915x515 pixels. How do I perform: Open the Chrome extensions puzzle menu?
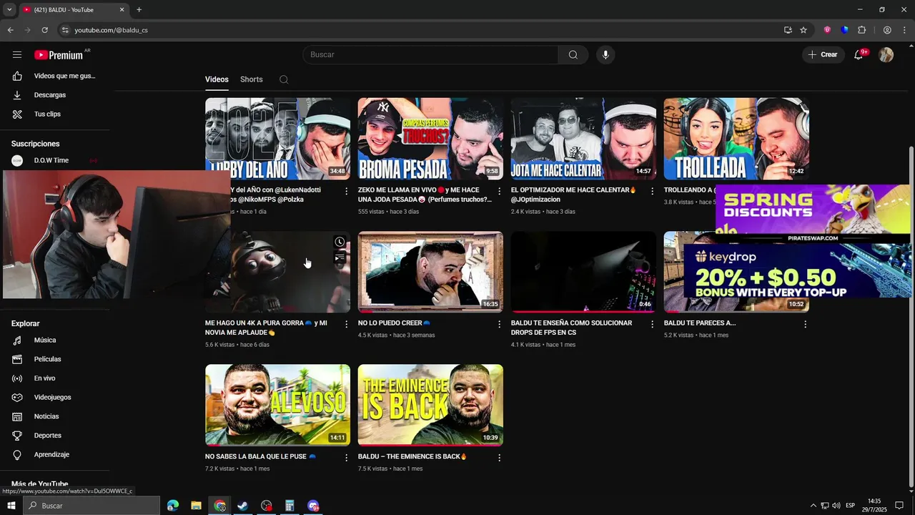pyautogui.click(x=861, y=30)
